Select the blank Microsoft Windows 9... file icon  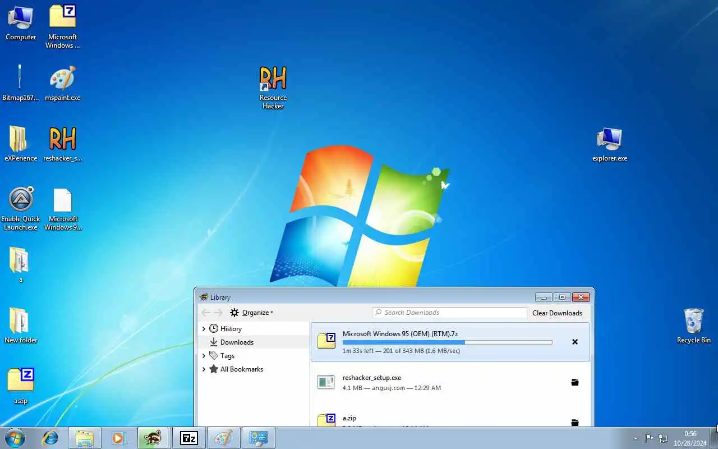[x=62, y=208]
